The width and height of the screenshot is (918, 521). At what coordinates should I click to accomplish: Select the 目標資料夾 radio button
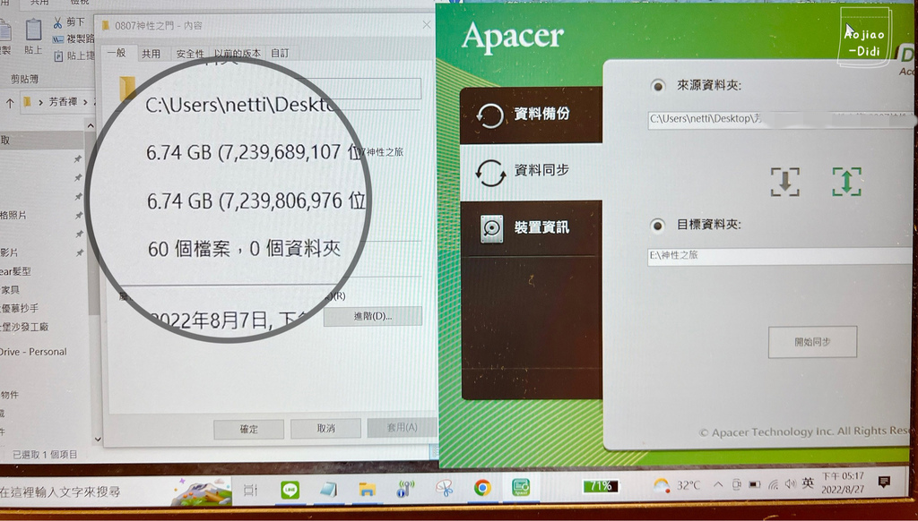657,226
